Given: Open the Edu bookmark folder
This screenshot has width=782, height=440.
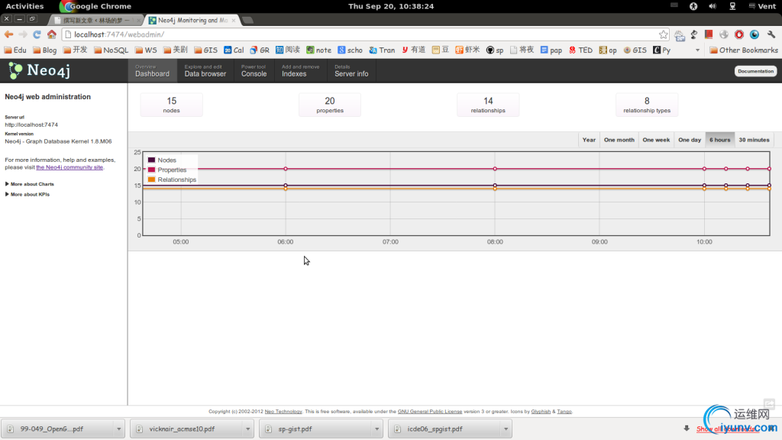Looking at the screenshot, I should point(15,50).
